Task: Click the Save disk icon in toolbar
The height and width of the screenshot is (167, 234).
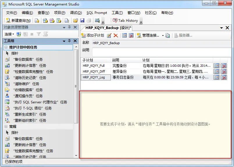Action: point(82,20)
